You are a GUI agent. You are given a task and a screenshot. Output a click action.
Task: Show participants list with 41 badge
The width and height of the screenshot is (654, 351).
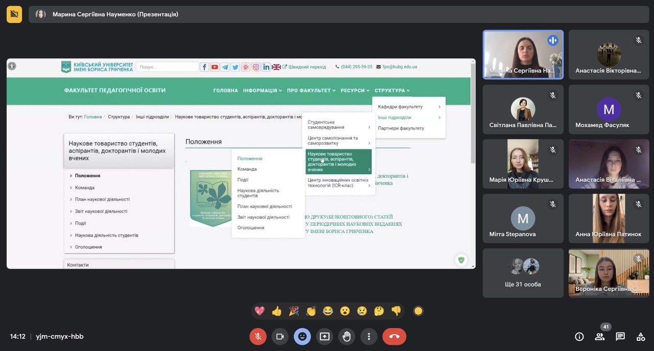pos(599,336)
